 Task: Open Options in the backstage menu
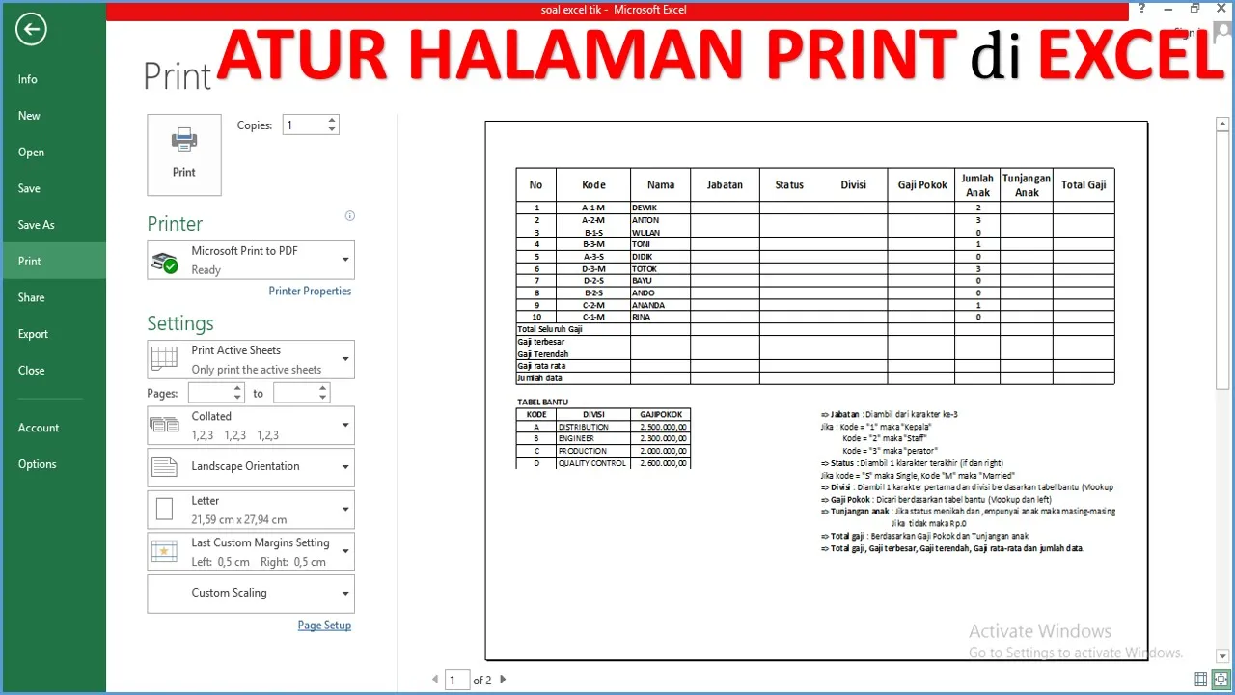coord(53,464)
